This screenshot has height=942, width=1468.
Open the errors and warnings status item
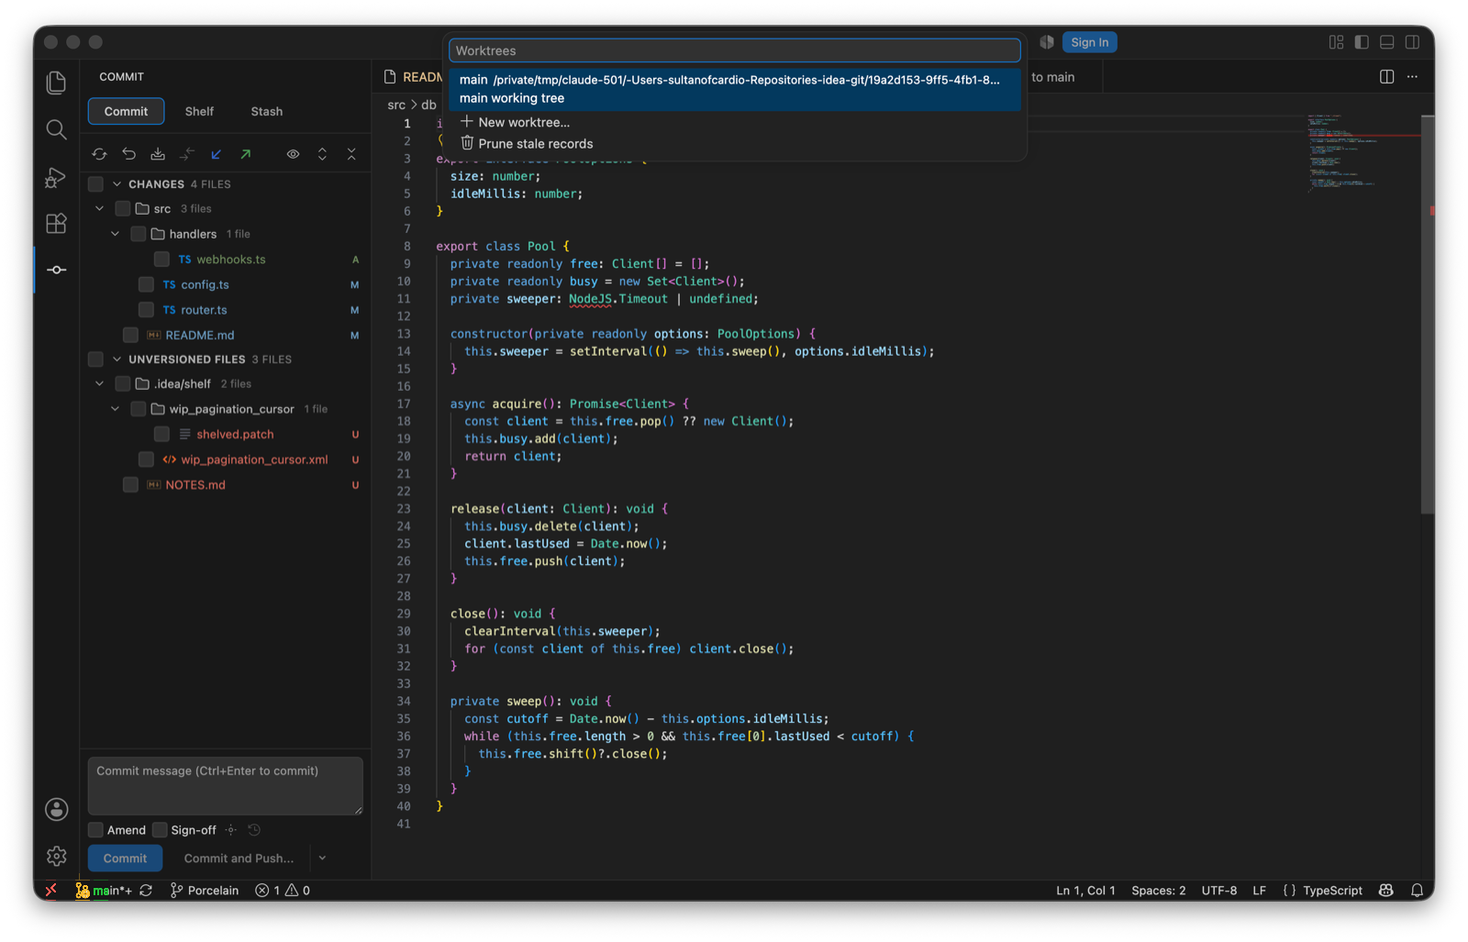click(x=283, y=890)
